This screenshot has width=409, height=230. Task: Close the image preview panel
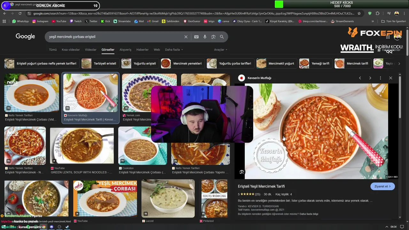pos(390,78)
